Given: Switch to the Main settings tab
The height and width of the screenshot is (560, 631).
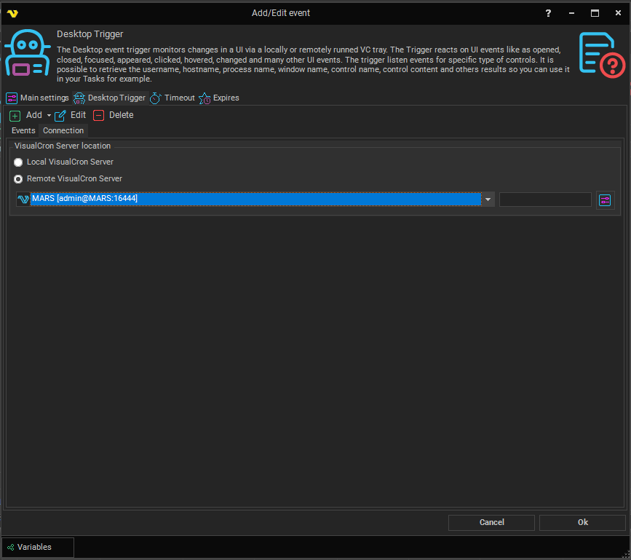Looking at the screenshot, I should click(38, 98).
